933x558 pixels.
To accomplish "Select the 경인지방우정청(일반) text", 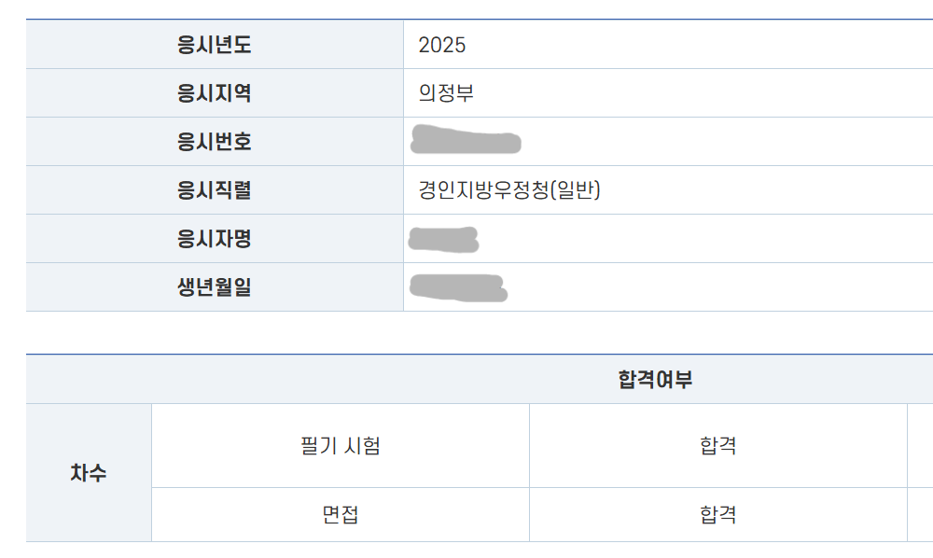I will pyautogui.click(x=509, y=190).
